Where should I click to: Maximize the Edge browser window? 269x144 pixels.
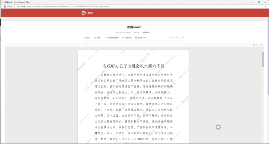[259, 2]
